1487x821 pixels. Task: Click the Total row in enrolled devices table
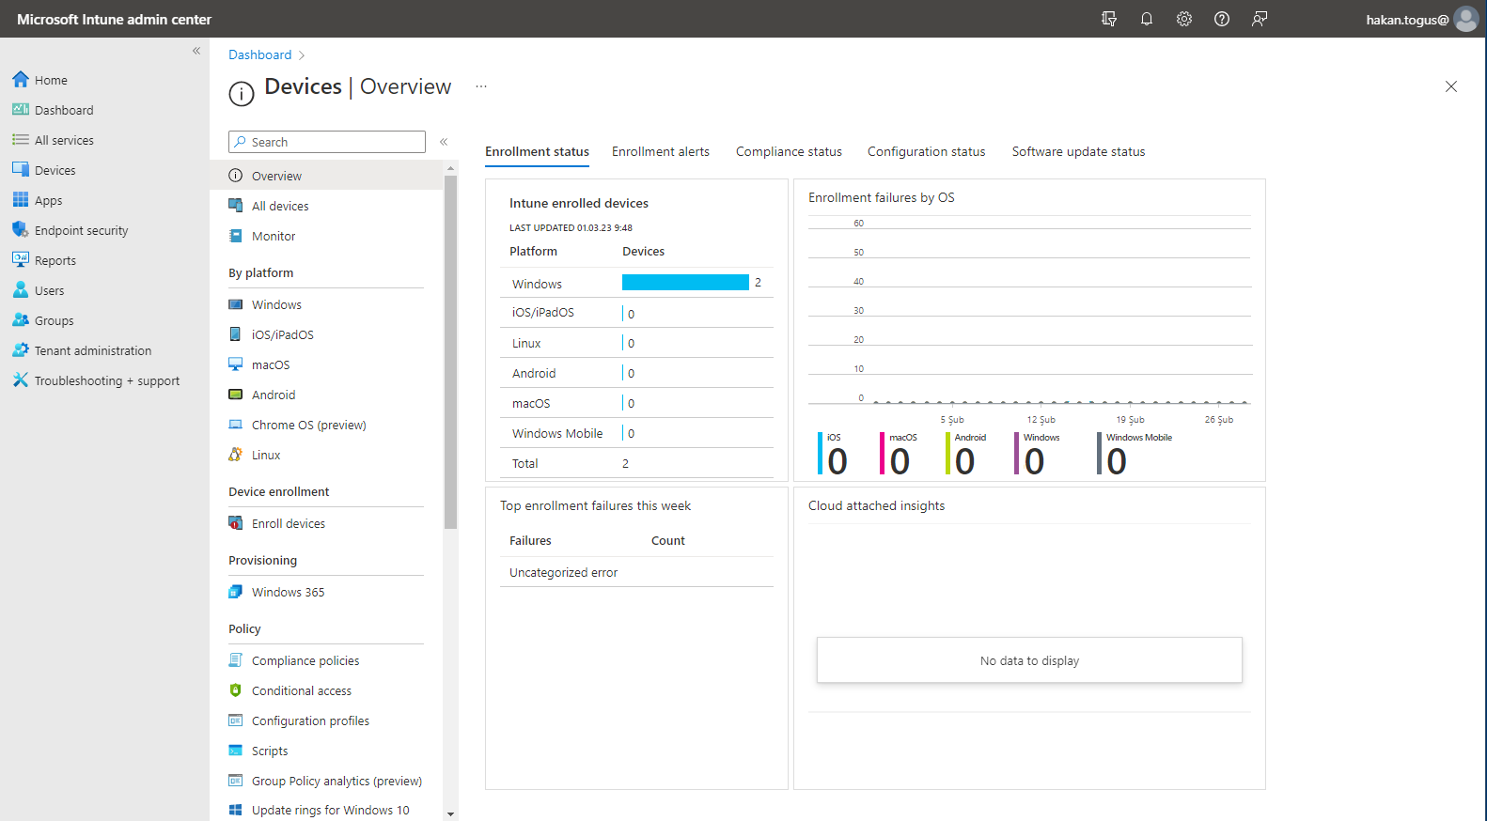coord(636,463)
